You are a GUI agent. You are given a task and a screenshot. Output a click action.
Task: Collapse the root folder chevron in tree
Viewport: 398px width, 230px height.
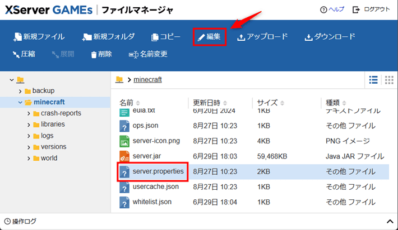click(12, 80)
